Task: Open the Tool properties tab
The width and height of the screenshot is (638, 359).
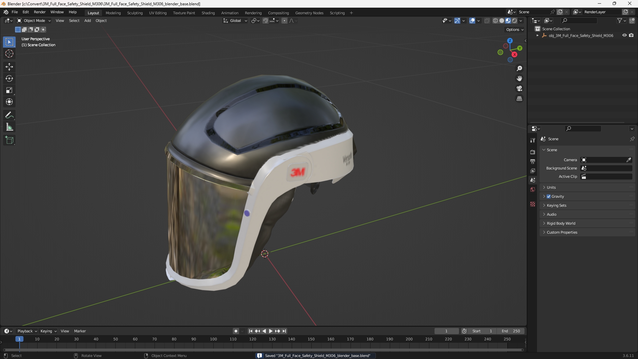Action: click(533, 140)
